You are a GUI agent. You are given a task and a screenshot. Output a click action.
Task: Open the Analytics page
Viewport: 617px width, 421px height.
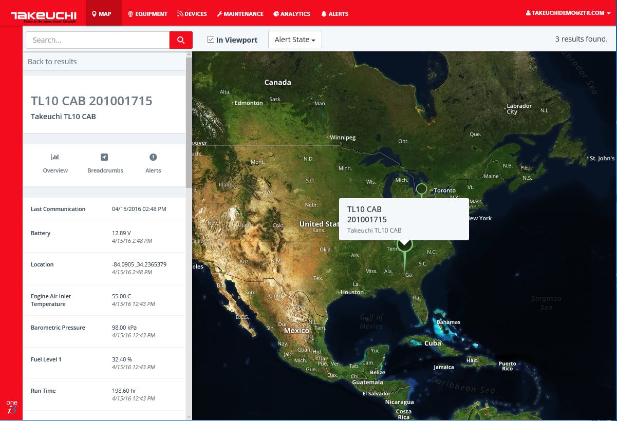point(292,14)
